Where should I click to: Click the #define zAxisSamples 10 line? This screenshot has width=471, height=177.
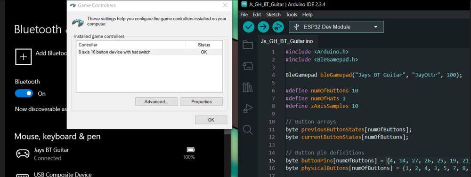coord(322,106)
